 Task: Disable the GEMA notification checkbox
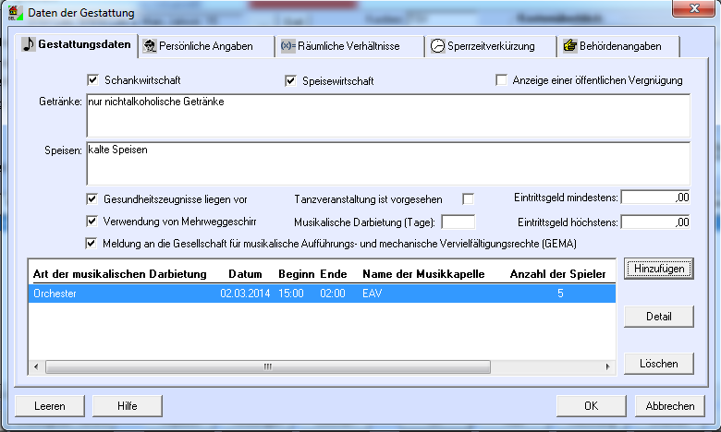tap(92, 244)
